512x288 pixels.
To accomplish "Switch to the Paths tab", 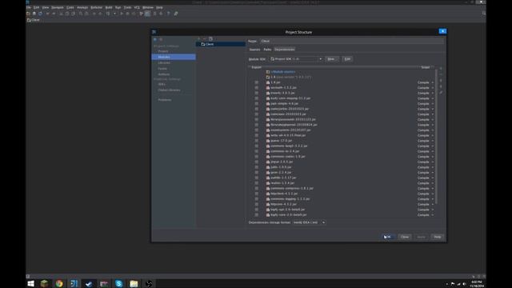I will coord(267,50).
